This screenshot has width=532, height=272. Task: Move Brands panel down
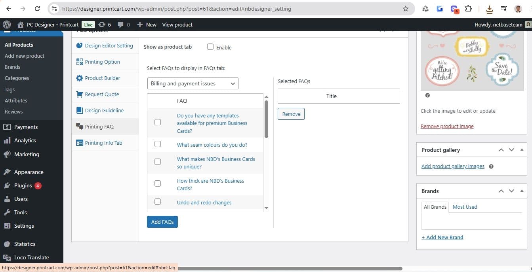coord(511,191)
